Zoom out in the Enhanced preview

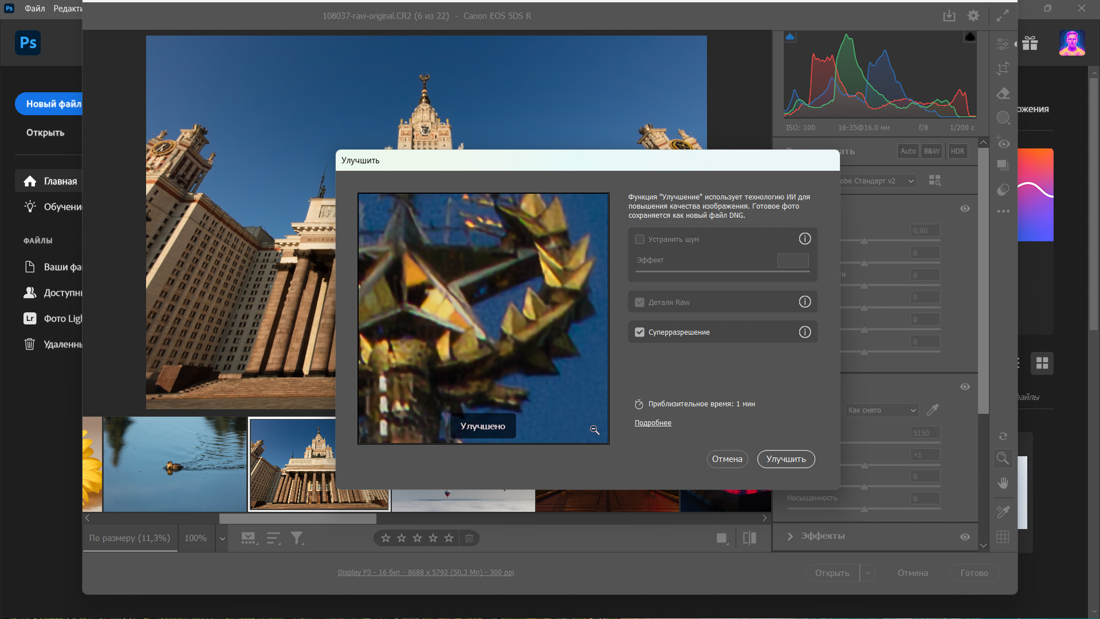(x=595, y=430)
